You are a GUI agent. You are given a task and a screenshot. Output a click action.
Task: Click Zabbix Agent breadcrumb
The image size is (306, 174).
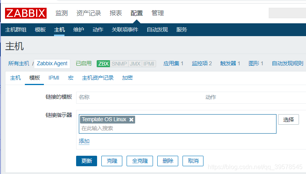click(52, 64)
